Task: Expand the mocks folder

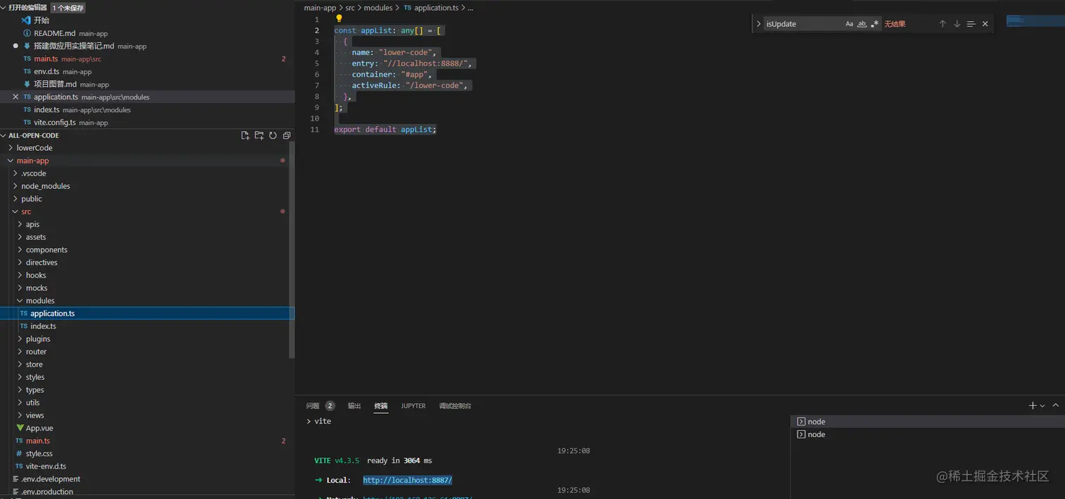Action: coord(147,288)
